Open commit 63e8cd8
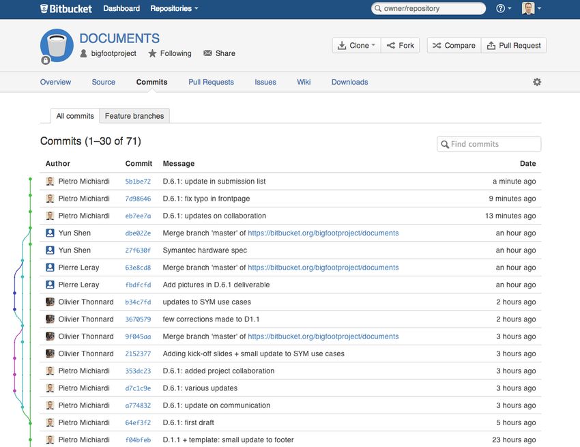The image size is (580, 447). [x=138, y=268]
